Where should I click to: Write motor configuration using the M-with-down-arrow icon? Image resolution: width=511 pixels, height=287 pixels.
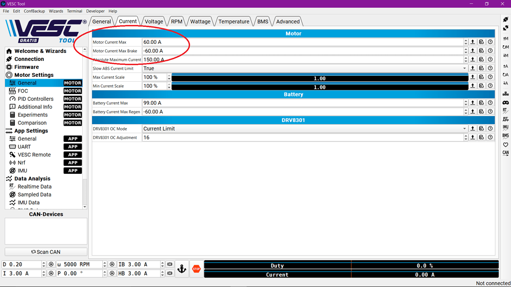506,54
